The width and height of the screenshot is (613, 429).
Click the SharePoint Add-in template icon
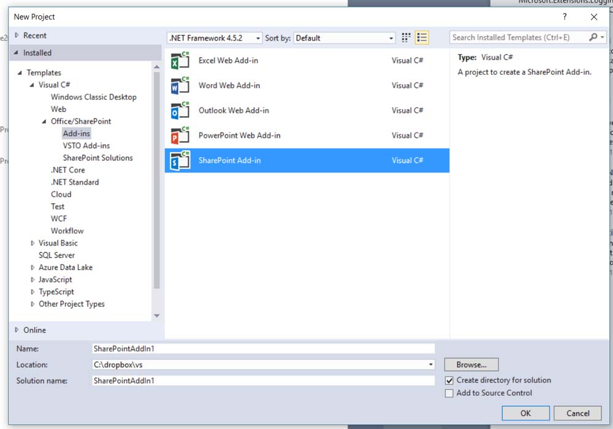click(x=180, y=161)
